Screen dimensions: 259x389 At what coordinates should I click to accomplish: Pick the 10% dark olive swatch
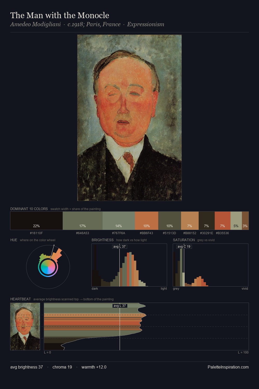(170, 221)
